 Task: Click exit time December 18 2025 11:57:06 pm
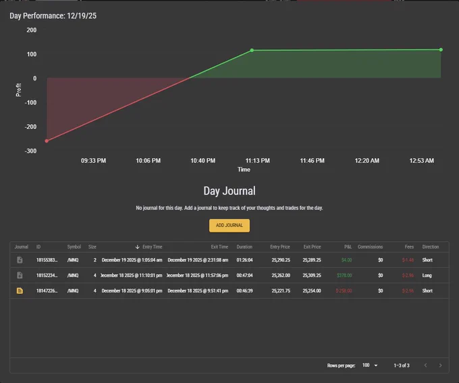pos(197,275)
